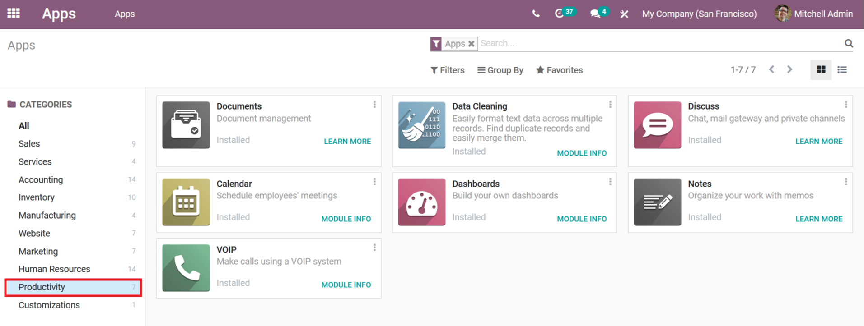
Task: Remove the Apps filter facet
Action: 471,44
